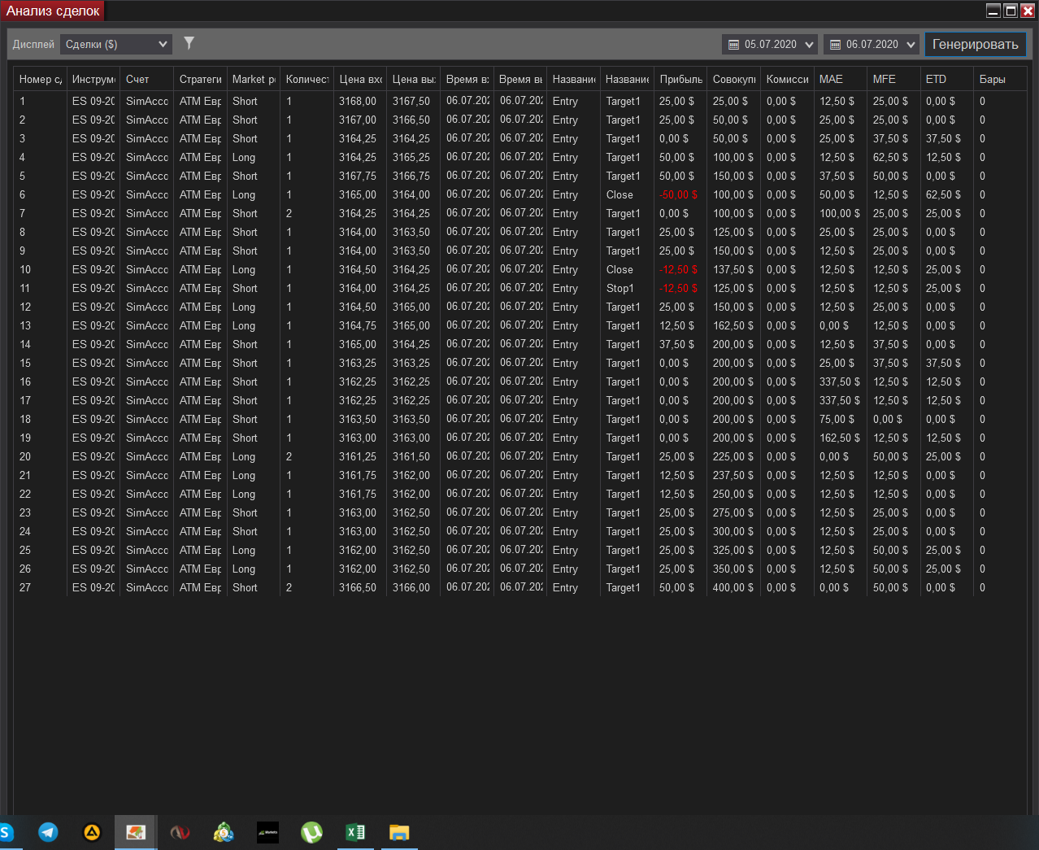This screenshot has width=1039, height=850.
Task: Open Telegram from the taskbar
Action: coord(48,832)
